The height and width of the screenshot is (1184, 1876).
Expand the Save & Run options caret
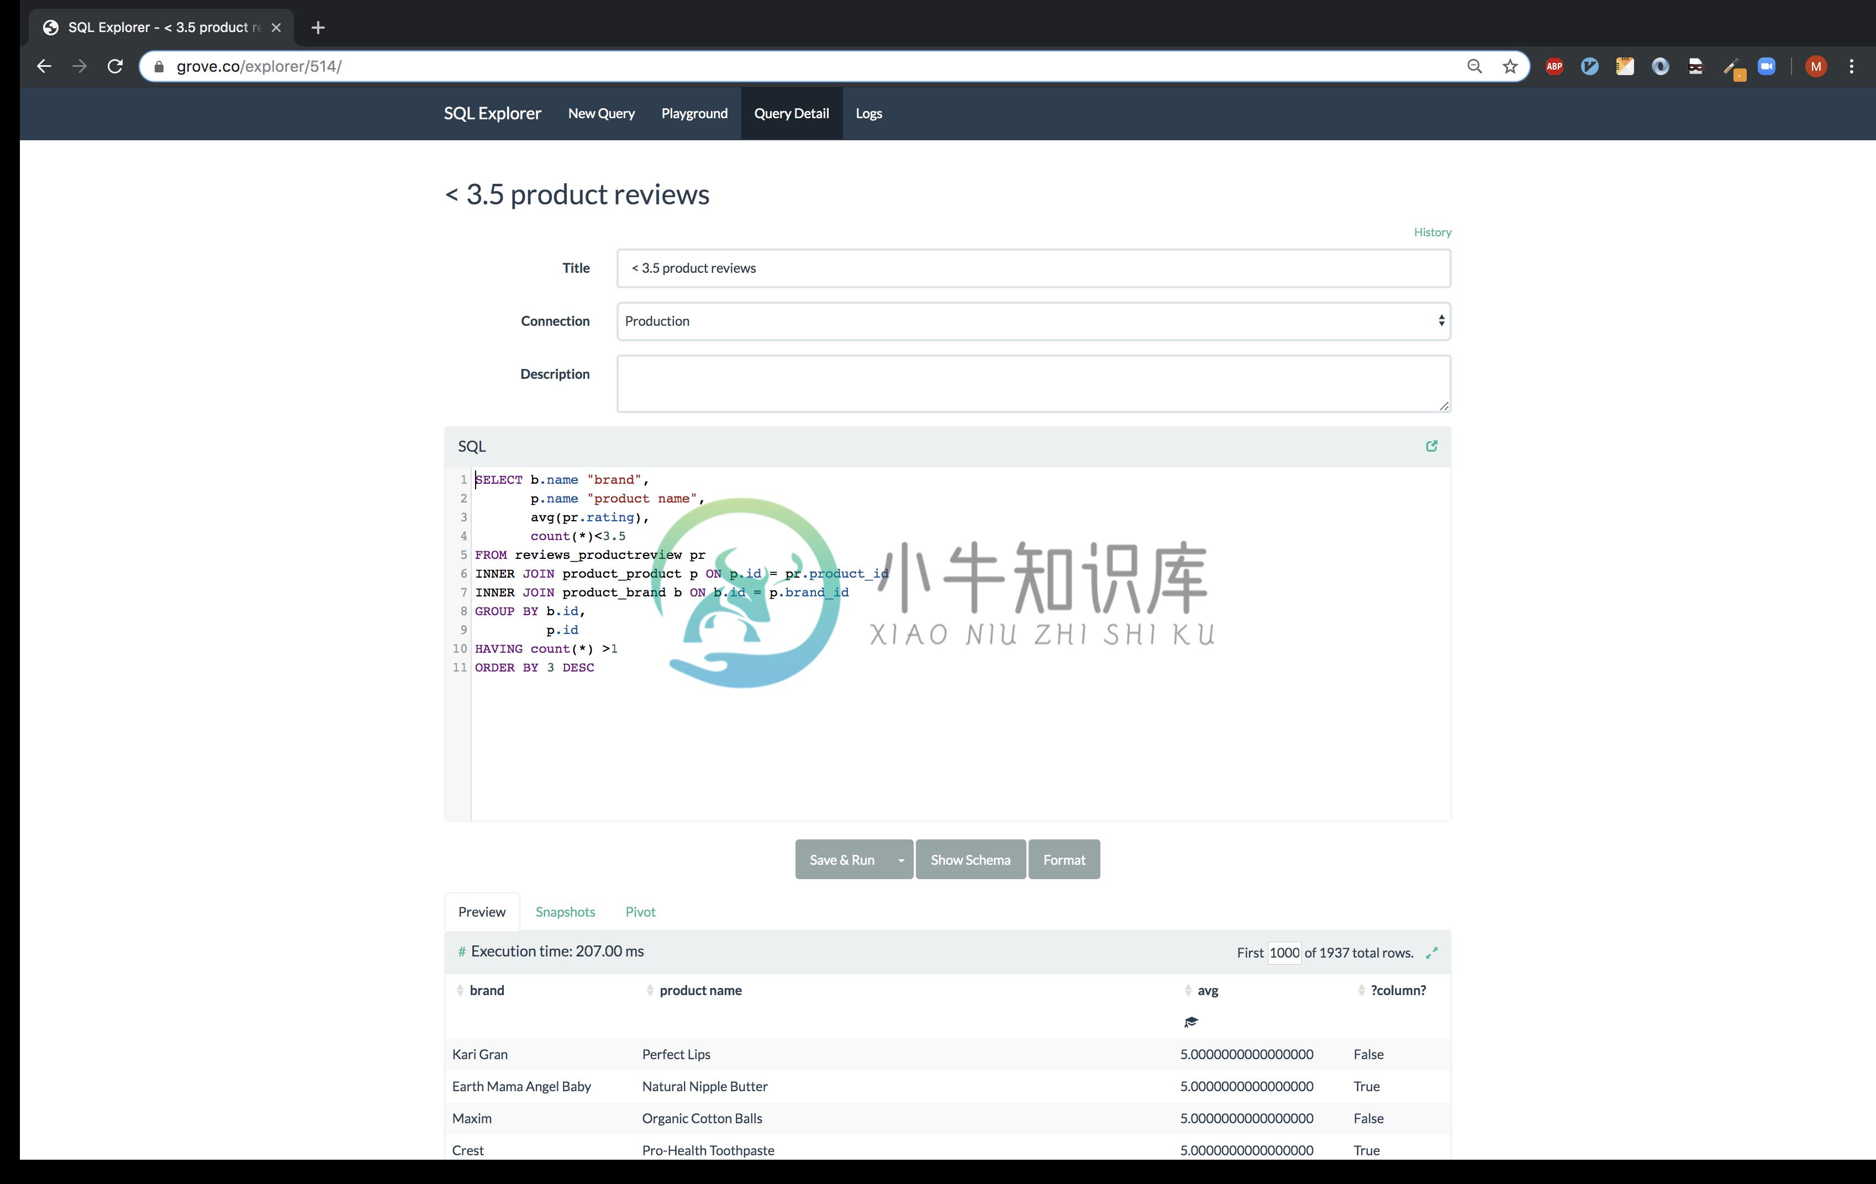pos(902,859)
